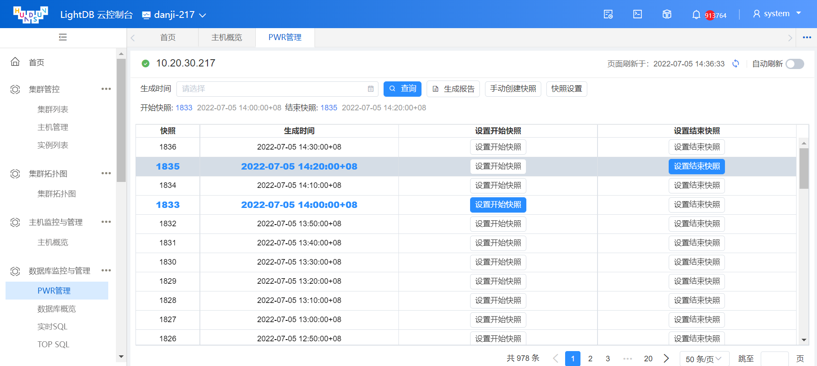Screen dimensions: 817x366
Task: Collapse the sidebar menu icon
Action: pos(63,37)
